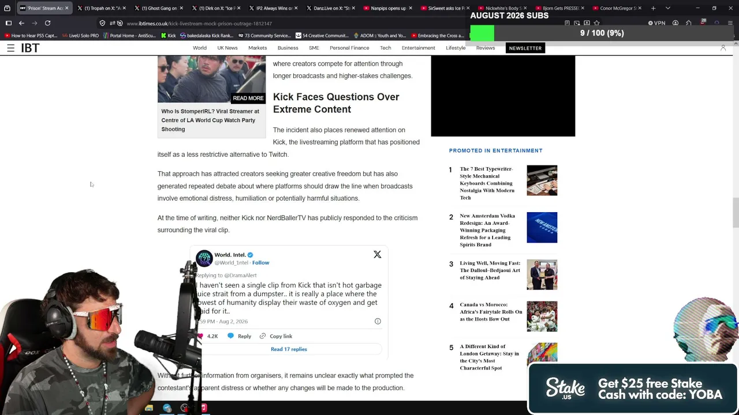Image resolution: width=739 pixels, height=415 pixels.
Task: Close the Tropah on X tab
Action: [x=125, y=8]
